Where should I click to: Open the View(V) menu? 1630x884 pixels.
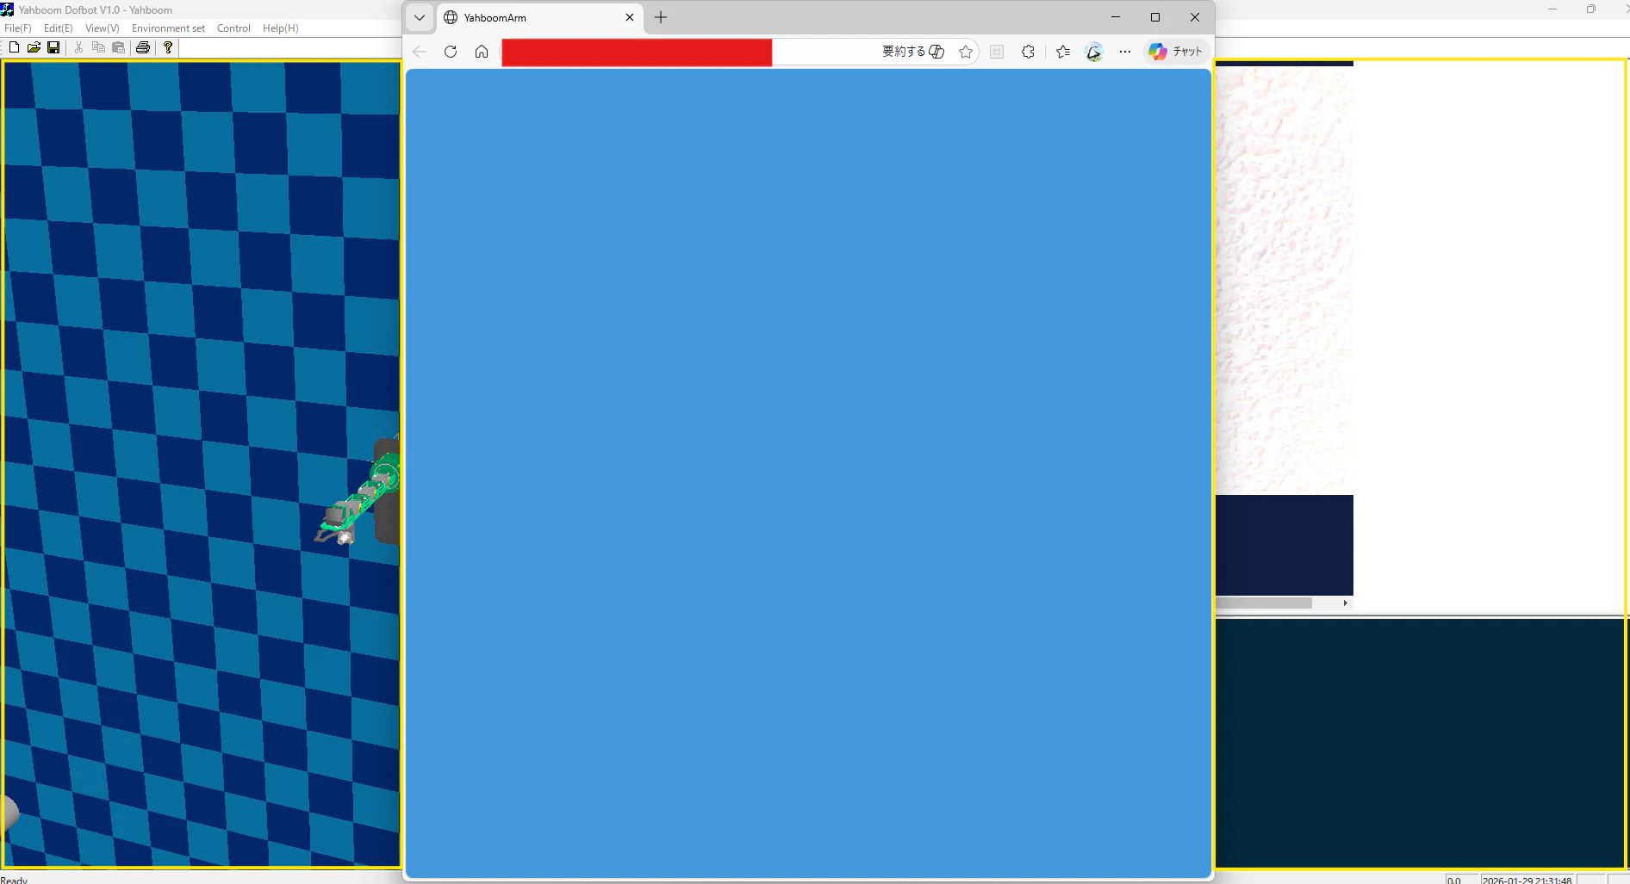tap(103, 28)
